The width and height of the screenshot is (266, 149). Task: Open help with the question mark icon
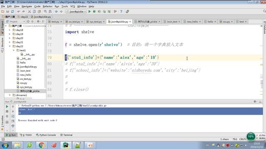click(121, 12)
